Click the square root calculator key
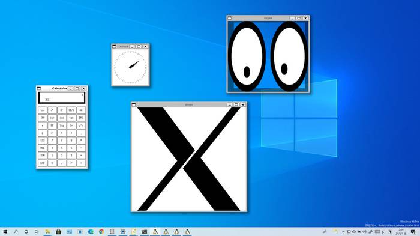This screenshot has height=236, width=420. (62, 110)
